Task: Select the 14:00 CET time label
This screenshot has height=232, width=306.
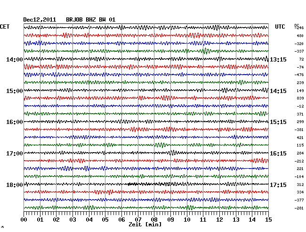Action: [x=15, y=59]
